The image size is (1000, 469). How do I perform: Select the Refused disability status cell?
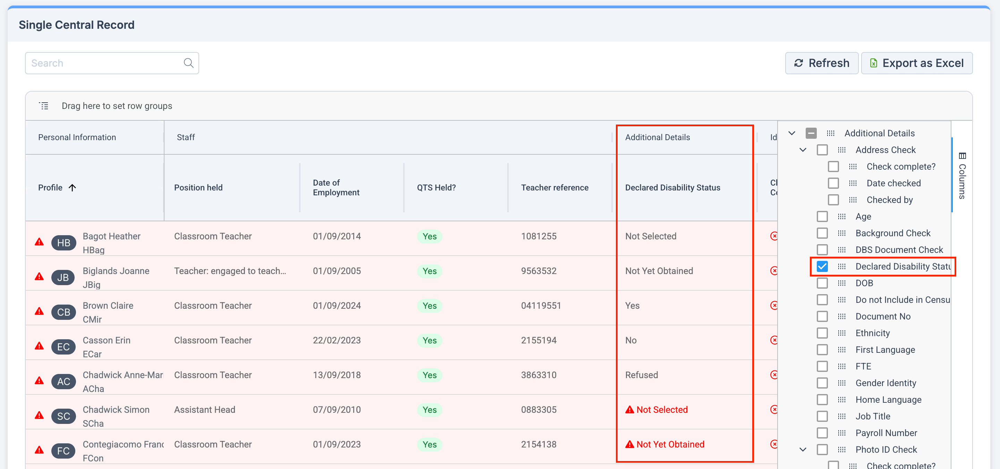tap(641, 375)
